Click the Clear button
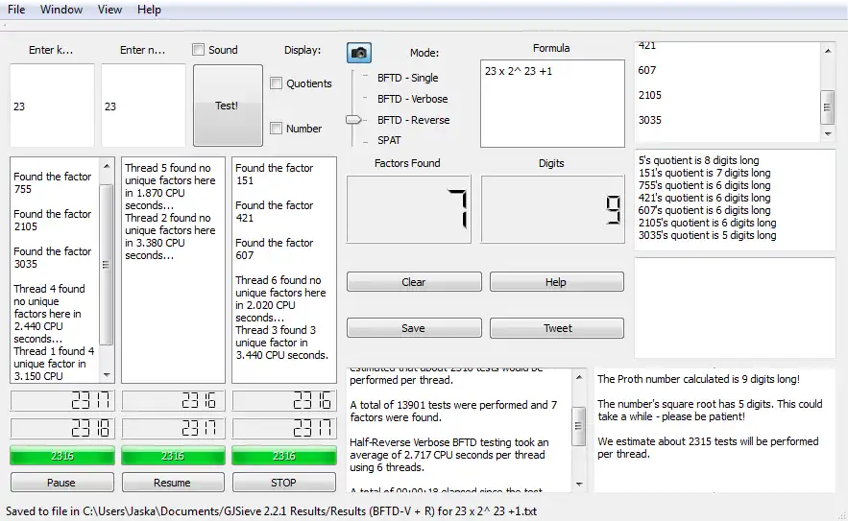Image resolution: width=848 pixels, height=521 pixels. 414,282
